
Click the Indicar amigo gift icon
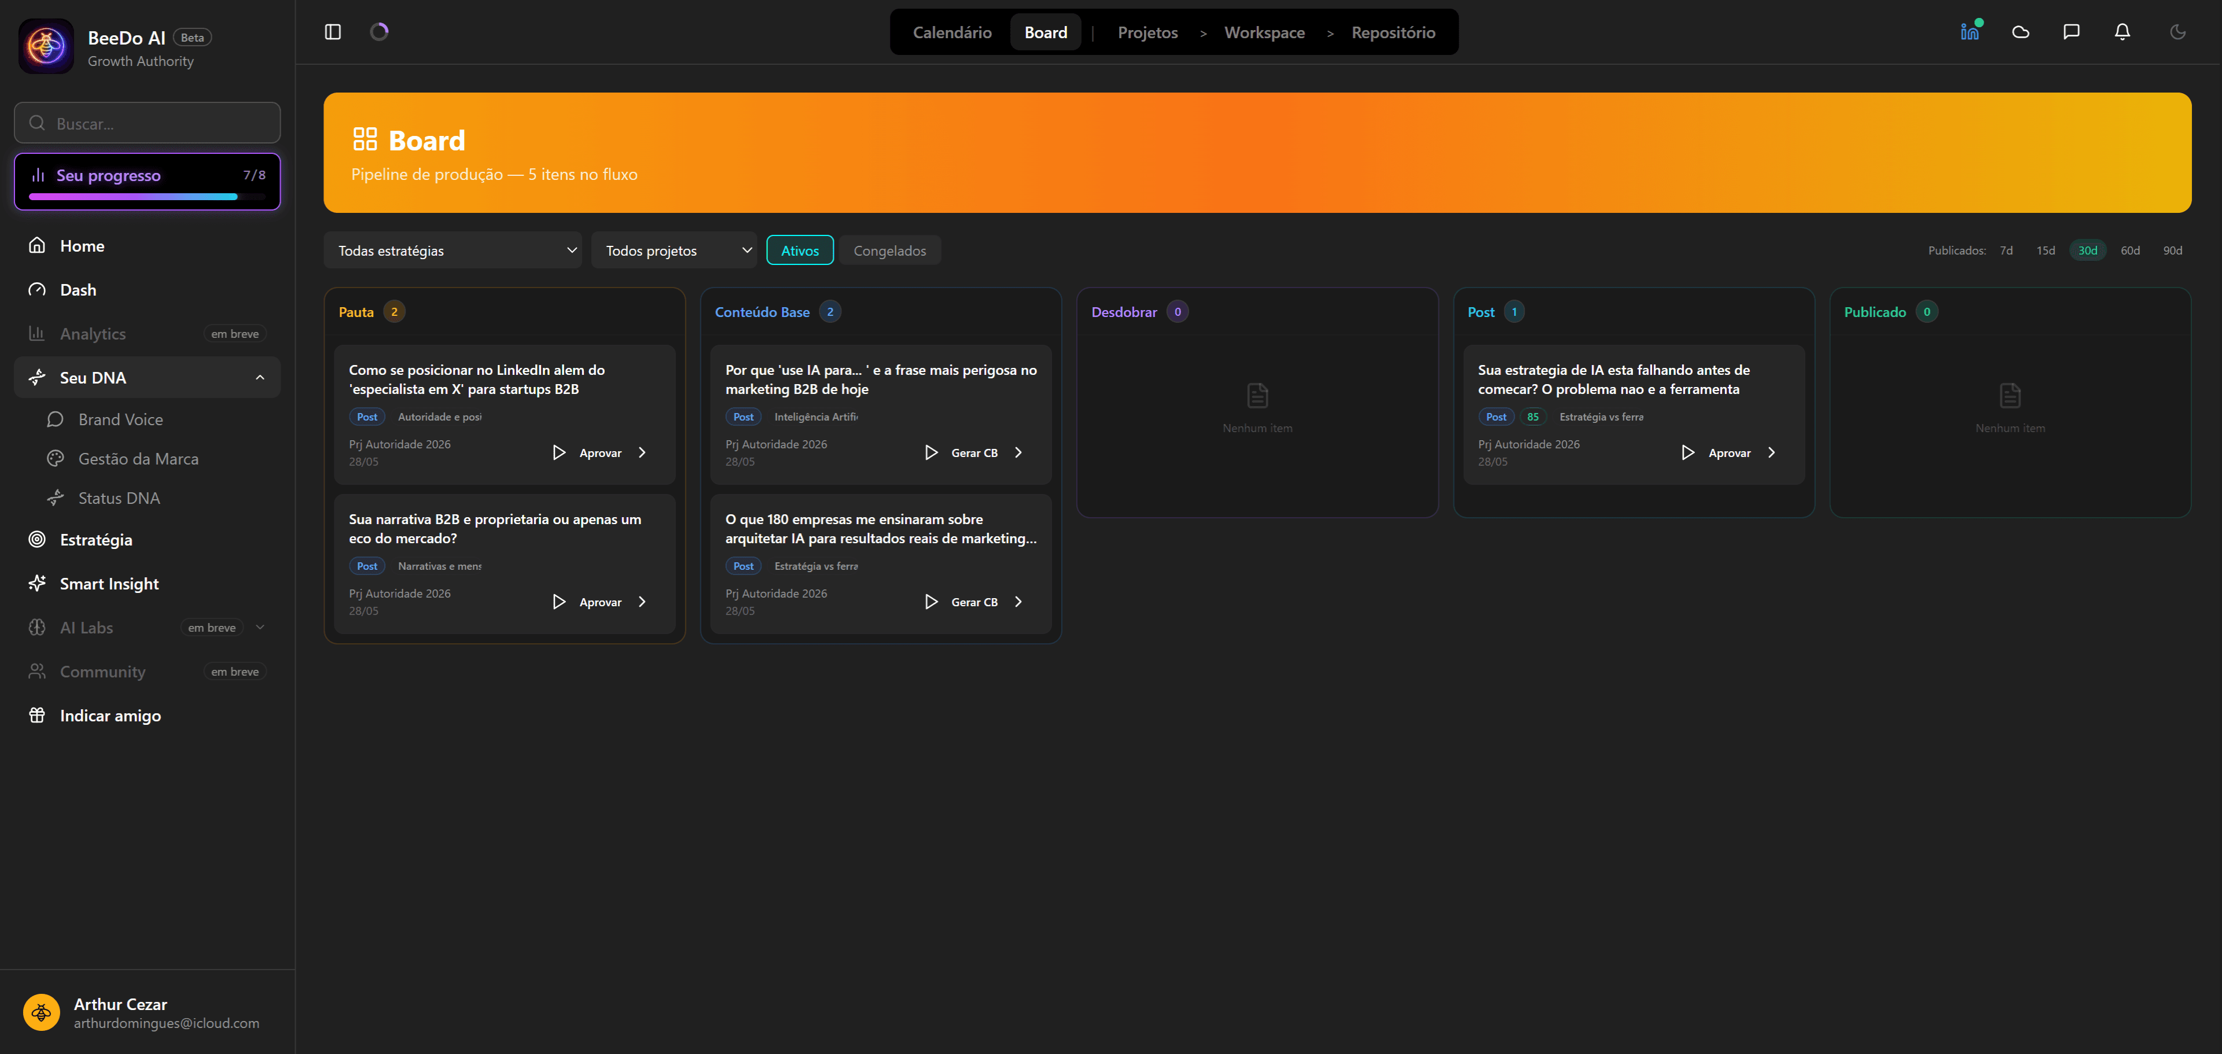coord(37,716)
